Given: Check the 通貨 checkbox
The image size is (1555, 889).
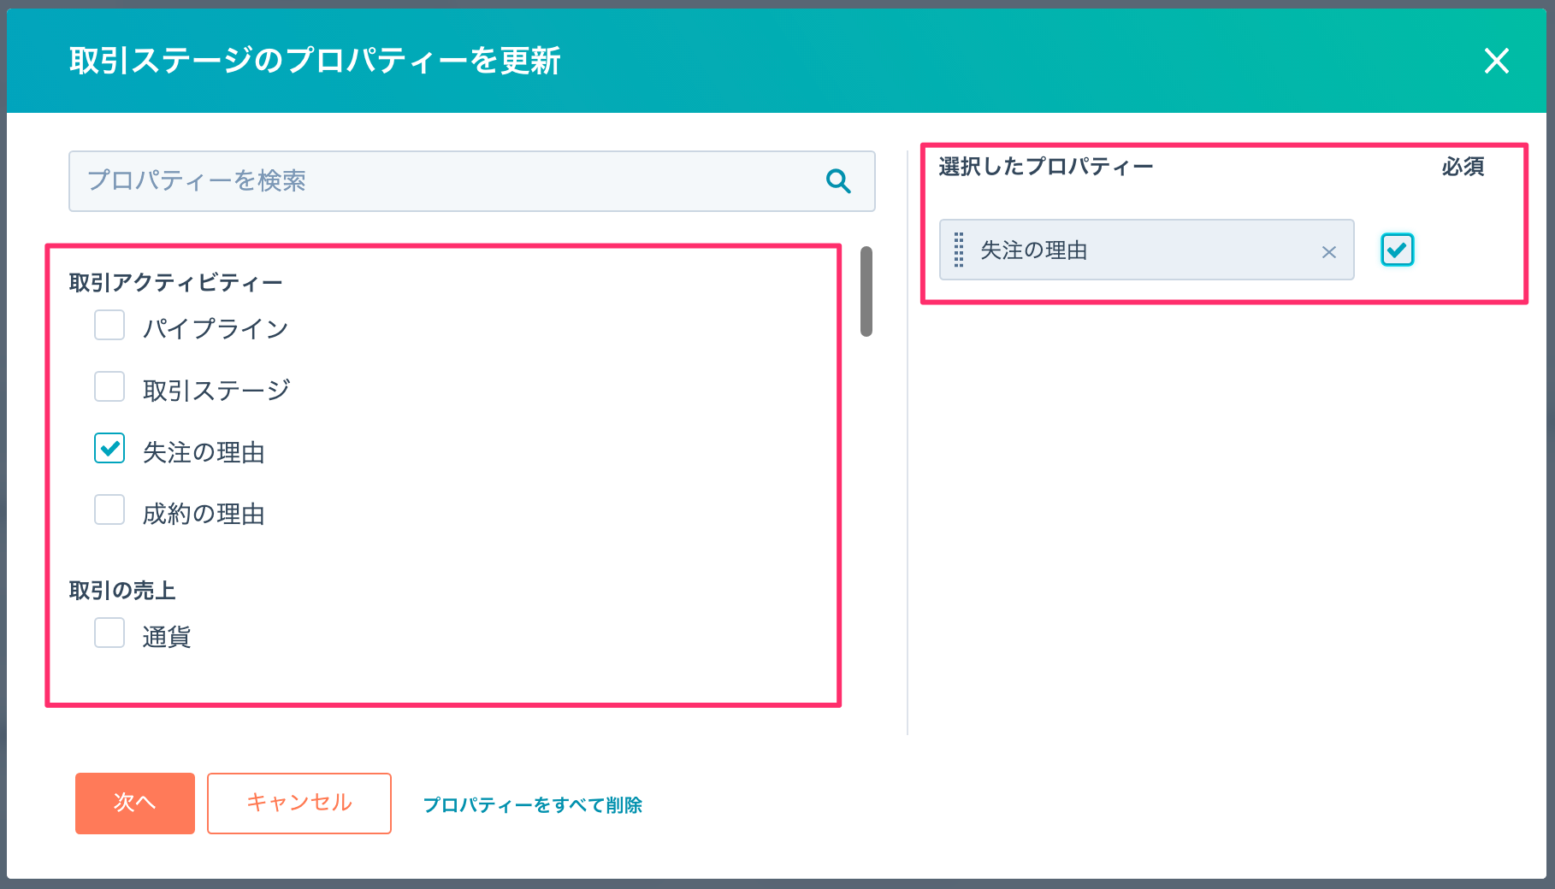Looking at the screenshot, I should click(109, 633).
